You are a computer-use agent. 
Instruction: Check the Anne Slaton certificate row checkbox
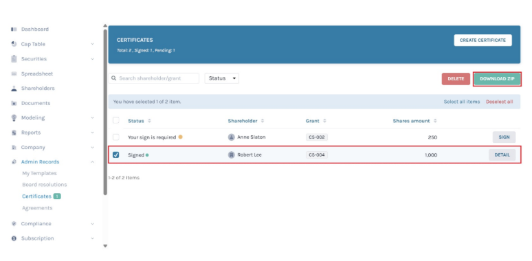coord(116,137)
